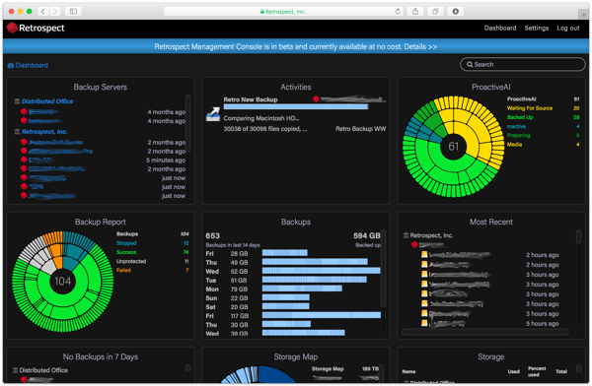This screenshot has width=592, height=386.
Task: Click the red server icon under Most Recent Retrospect, Inc.
Action: pyautogui.click(x=414, y=244)
